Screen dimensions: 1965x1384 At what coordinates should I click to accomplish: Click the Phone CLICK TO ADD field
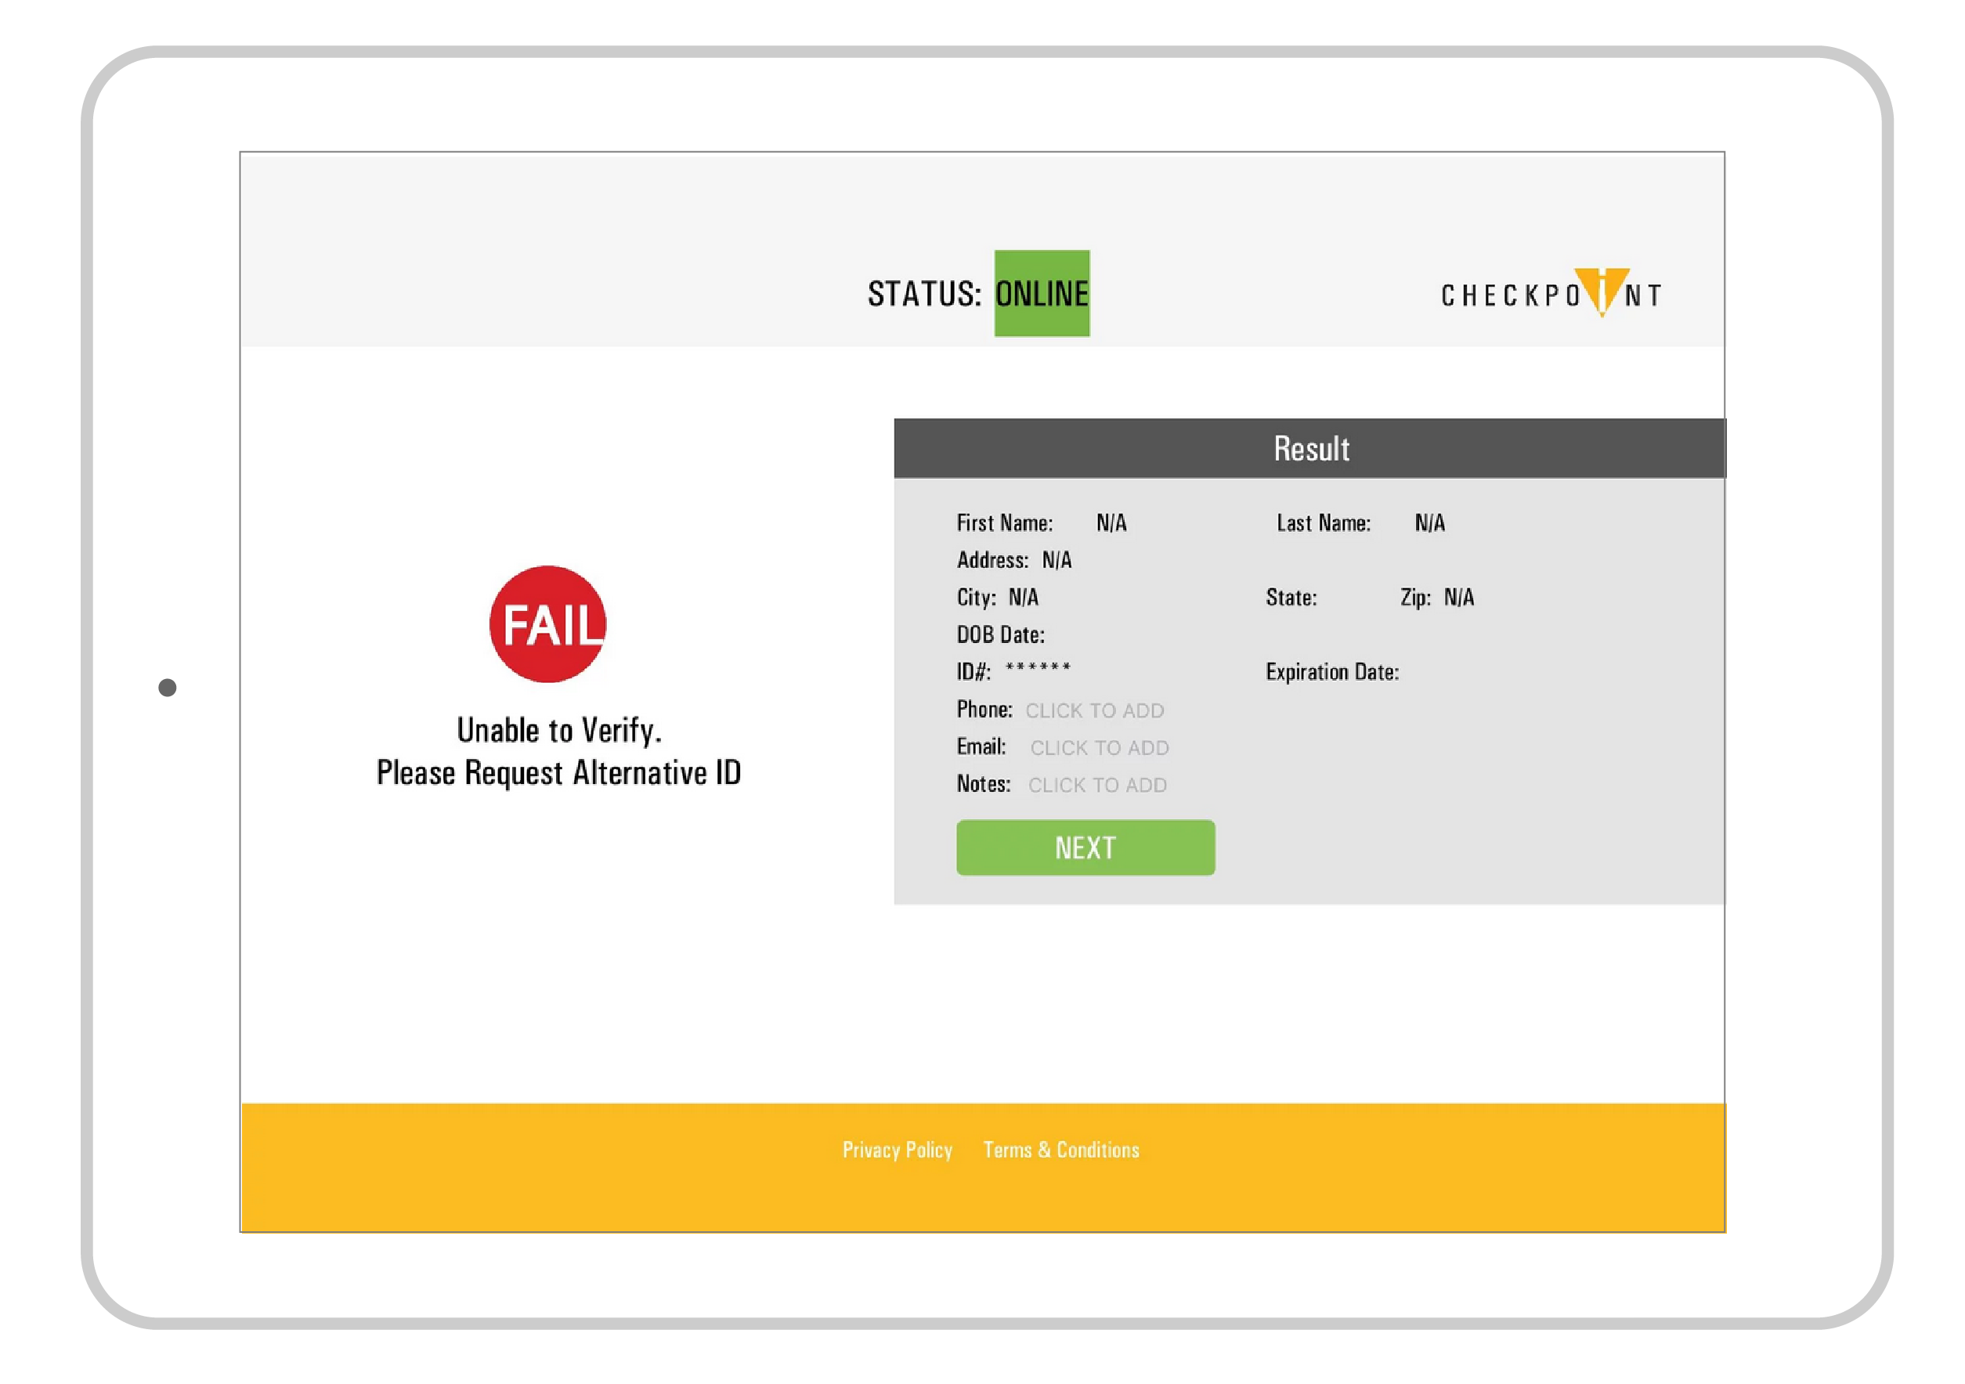(x=1095, y=710)
